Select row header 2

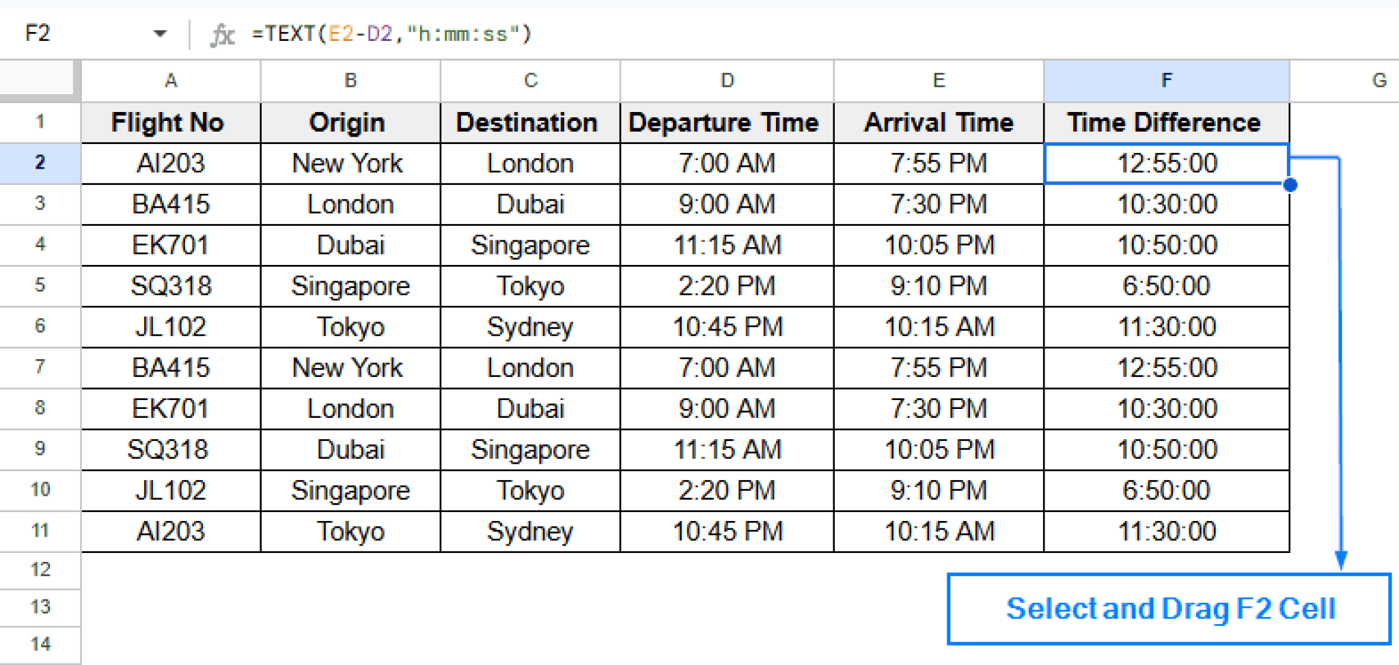click(x=39, y=162)
